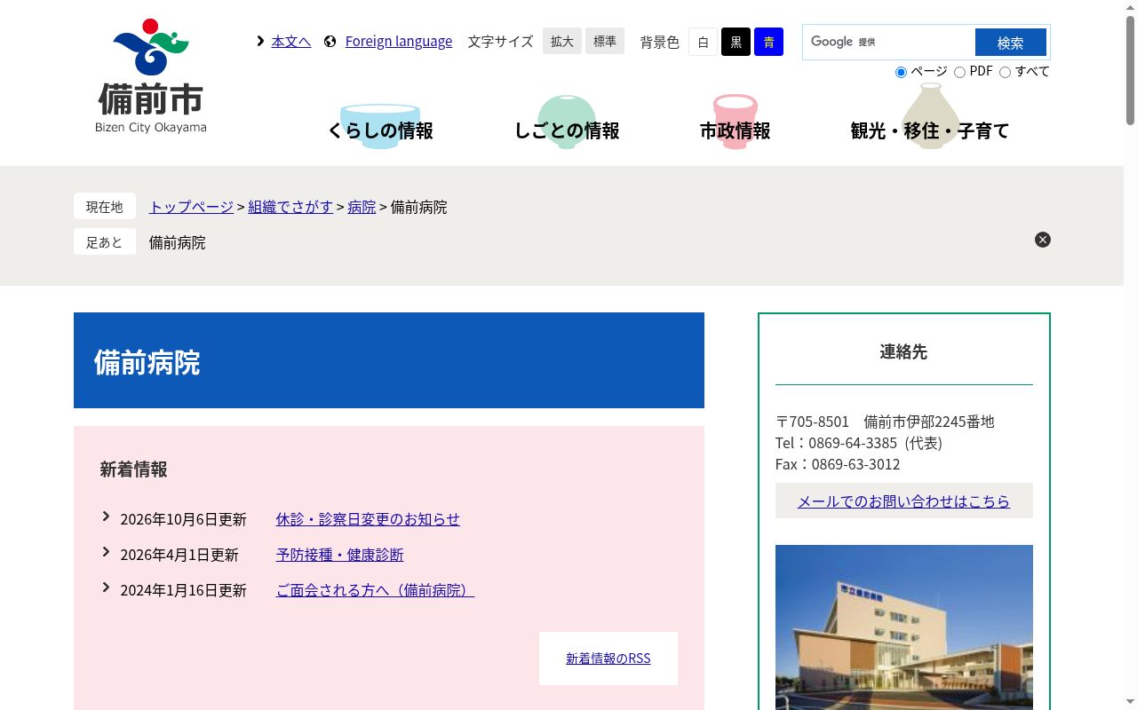Click the 〒705-8501 address text
This screenshot has width=1137, height=710.
(885, 422)
